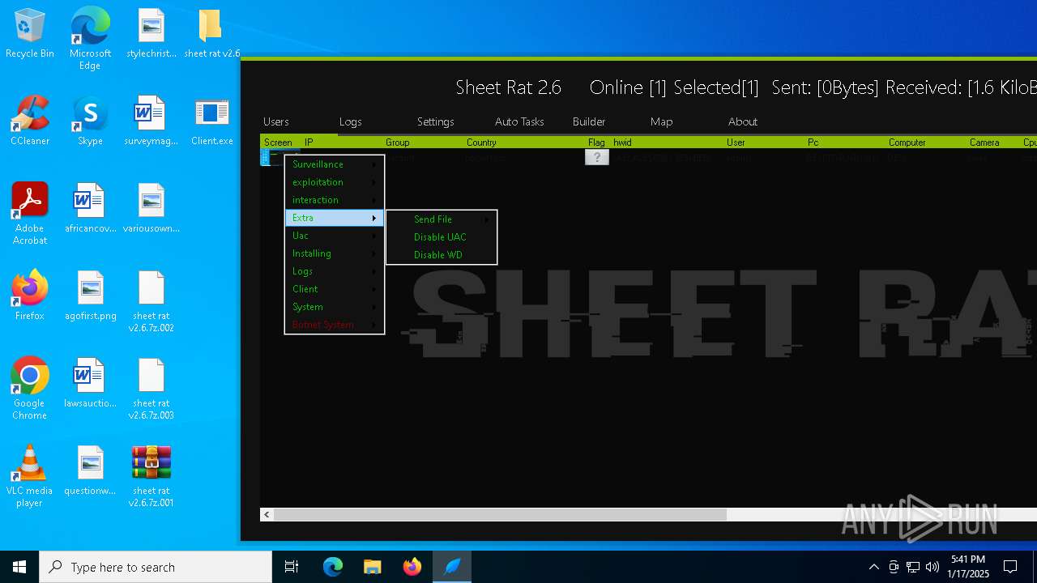
Task: Click the scrollbar left arrow
Action: click(267, 514)
